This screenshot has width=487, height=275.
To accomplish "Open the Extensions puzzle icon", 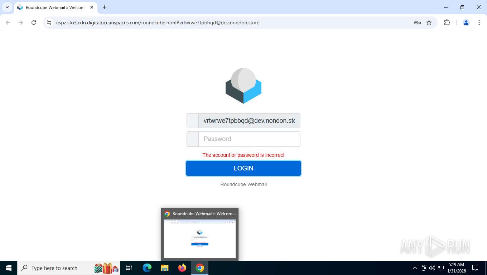I will [447, 23].
